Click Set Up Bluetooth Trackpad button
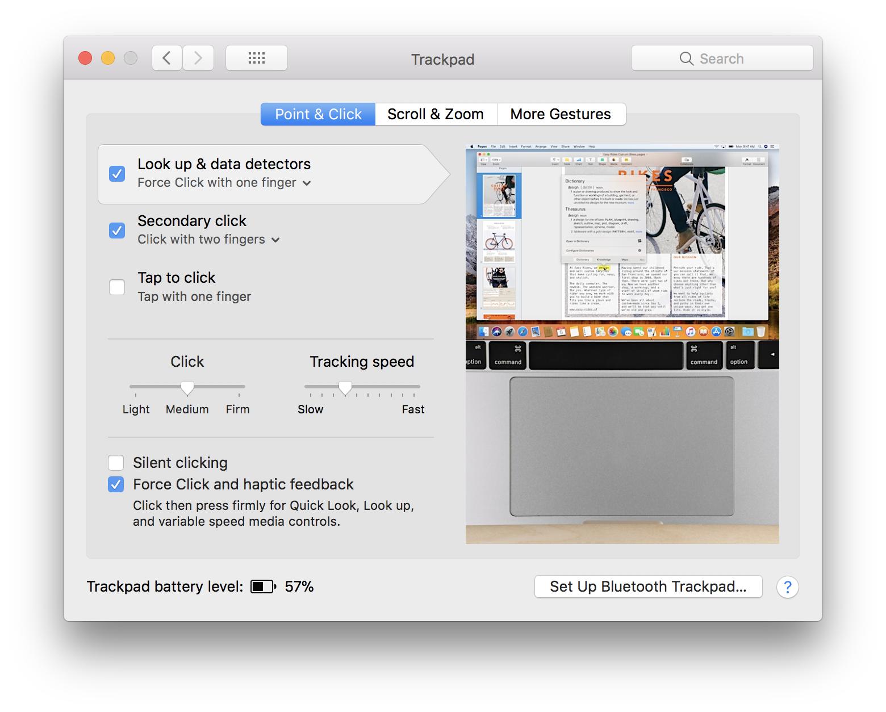The image size is (886, 712). [x=648, y=587]
